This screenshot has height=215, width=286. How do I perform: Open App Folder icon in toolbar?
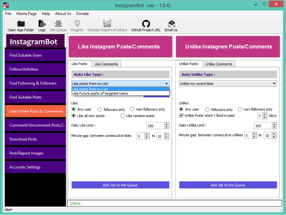click(21, 24)
